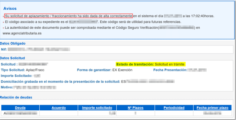236x120 pixels.
Task: Click the www.agenciatributaria.es text
Action: pyautogui.click(x=22, y=33)
